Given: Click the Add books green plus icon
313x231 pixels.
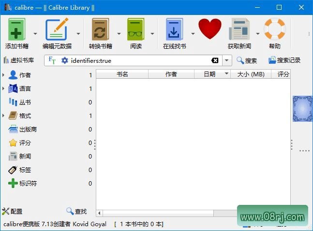Looking at the screenshot, I should tap(17, 29).
